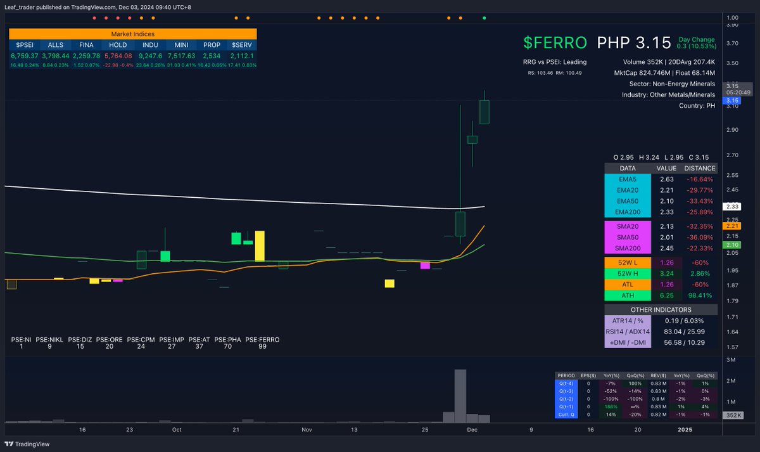Click the Q(t-1) period row
This screenshot has width=760, height=452.
(636, 406)
